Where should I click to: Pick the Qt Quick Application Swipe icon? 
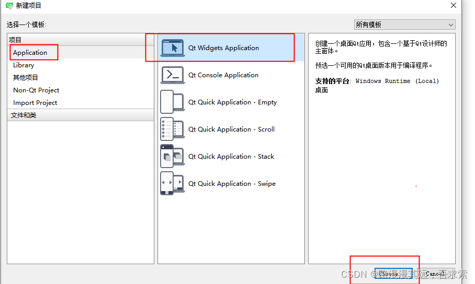[x=172, y=184]
